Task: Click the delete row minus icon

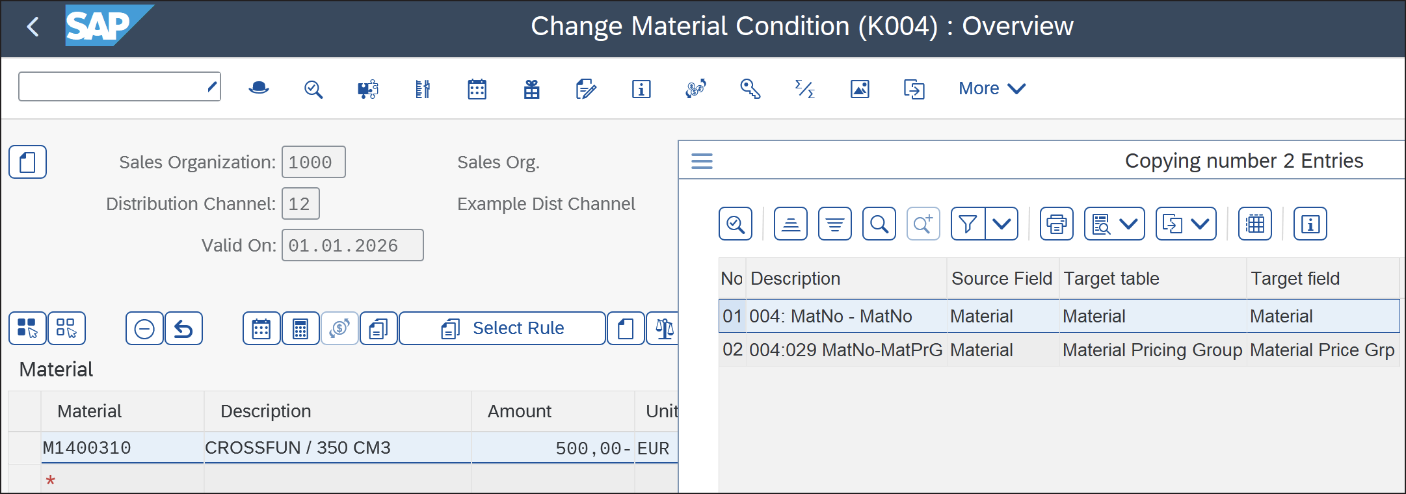Action: [x=144, y=328]
